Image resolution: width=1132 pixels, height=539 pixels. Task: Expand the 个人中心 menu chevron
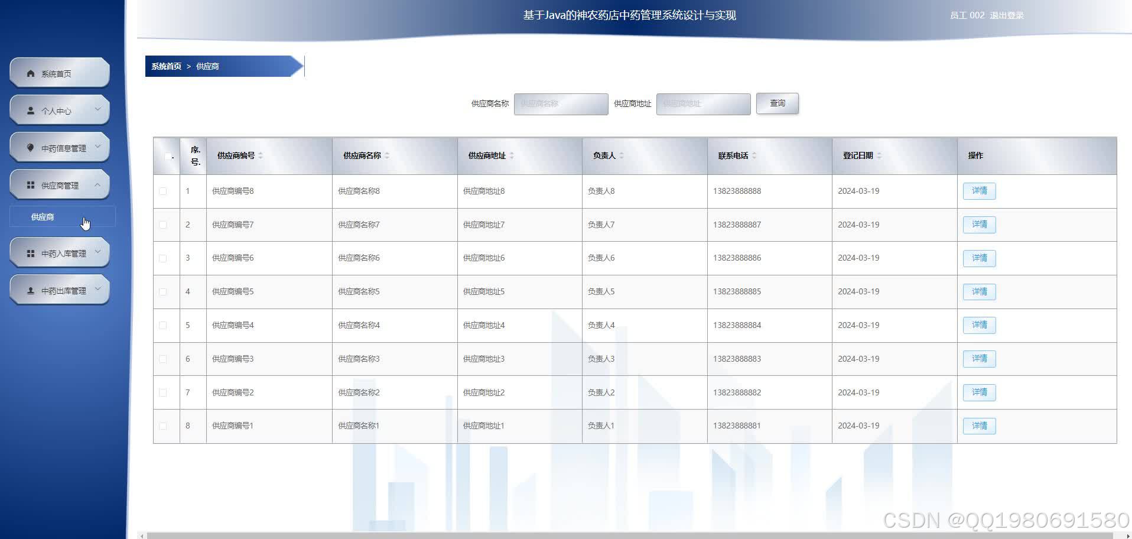pos(98,109)
